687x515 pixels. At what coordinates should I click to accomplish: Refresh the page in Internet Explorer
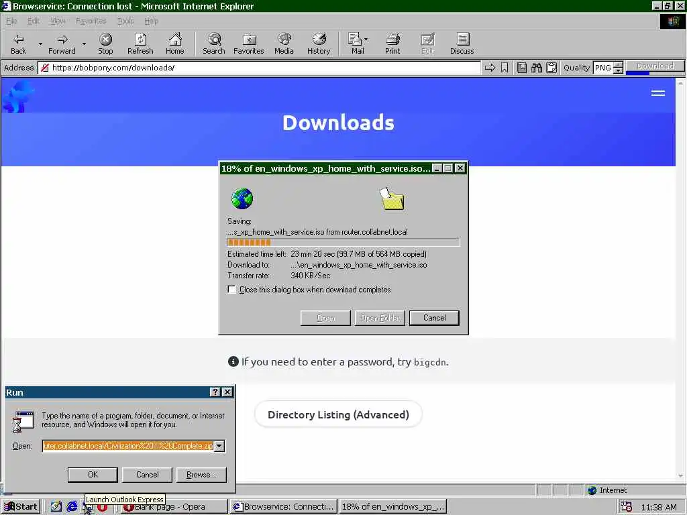pos(140,44)
